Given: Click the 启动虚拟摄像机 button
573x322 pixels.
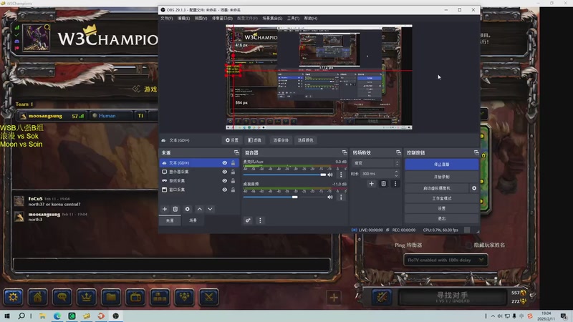Looking at the screenshot, I should 437,188.
